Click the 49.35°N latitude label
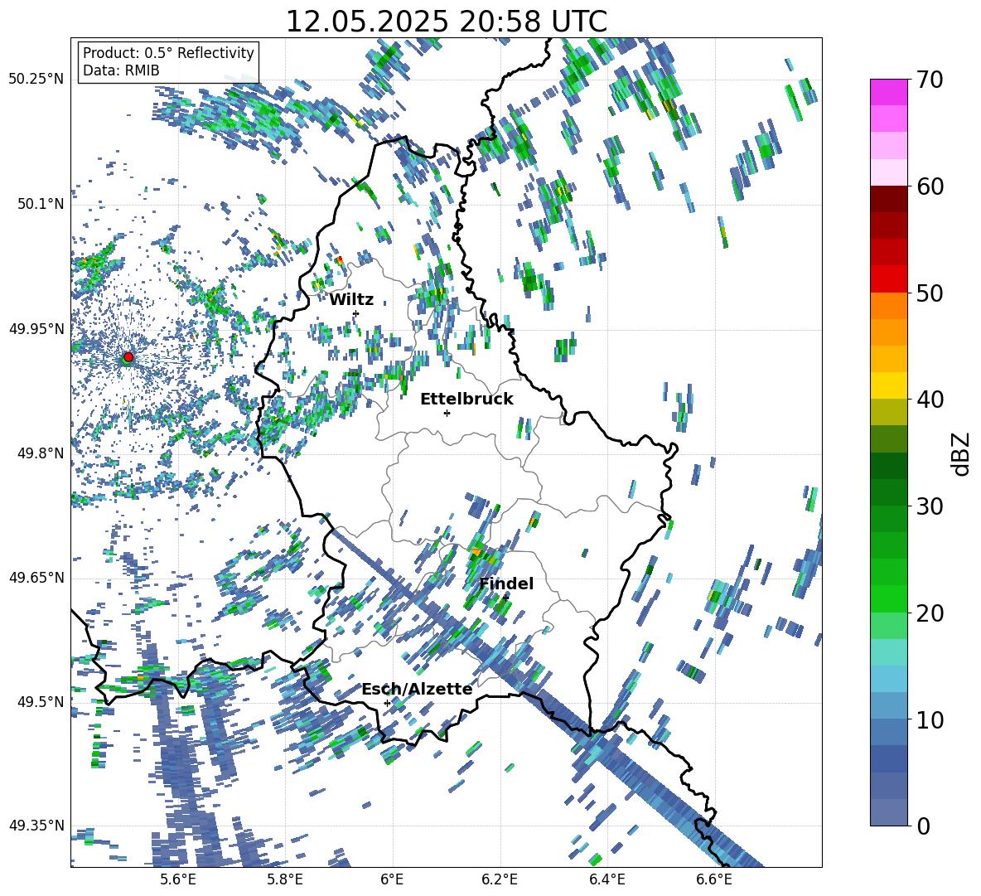The height and width of the screenshot is (896, 981). click(x=36, y=826)
